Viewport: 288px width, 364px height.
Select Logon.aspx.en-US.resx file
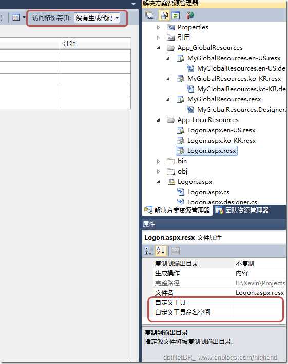221,130
